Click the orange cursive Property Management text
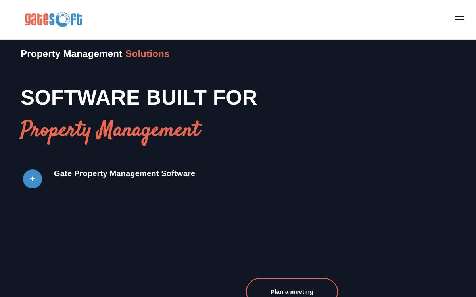Image resolution: width=476 pixels, height=297 pixels. (111, 132)
